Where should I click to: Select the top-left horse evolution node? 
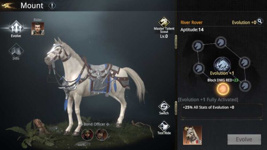click(x=198, y=46)
